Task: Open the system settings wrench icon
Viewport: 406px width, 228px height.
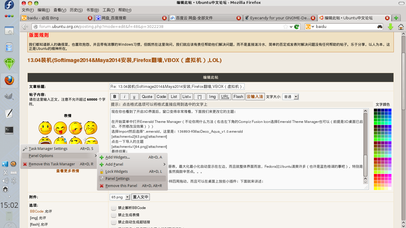Action: click(x=9, y=31)
